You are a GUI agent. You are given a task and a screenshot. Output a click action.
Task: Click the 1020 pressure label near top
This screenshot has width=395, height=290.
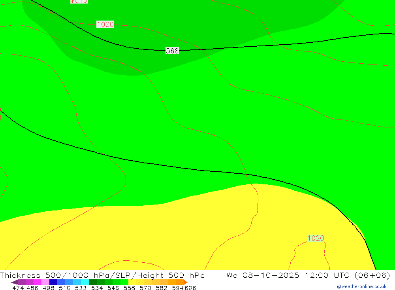(105, 24)
